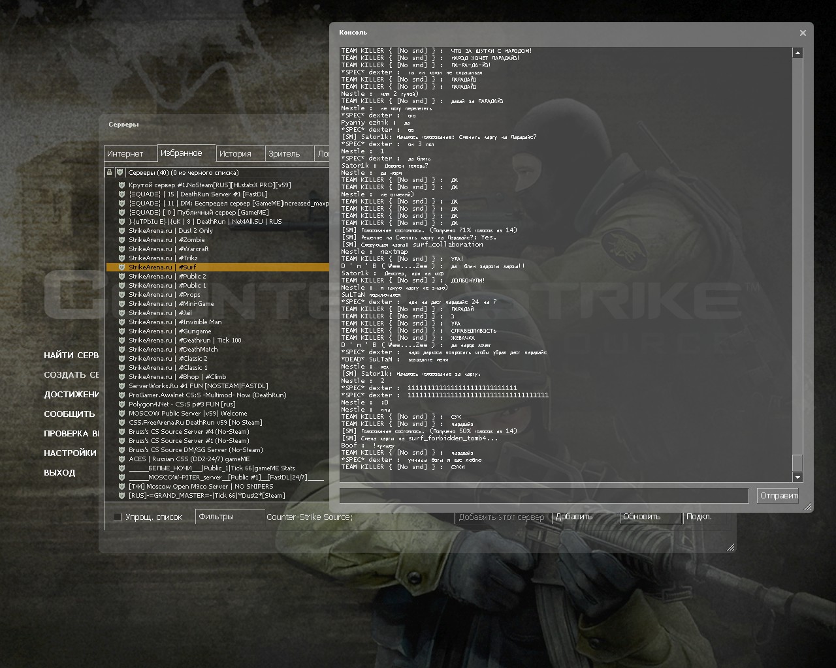
Task: Click the shield icon on the StrikeArena.ru #Surf row
Action: [121, 267]
